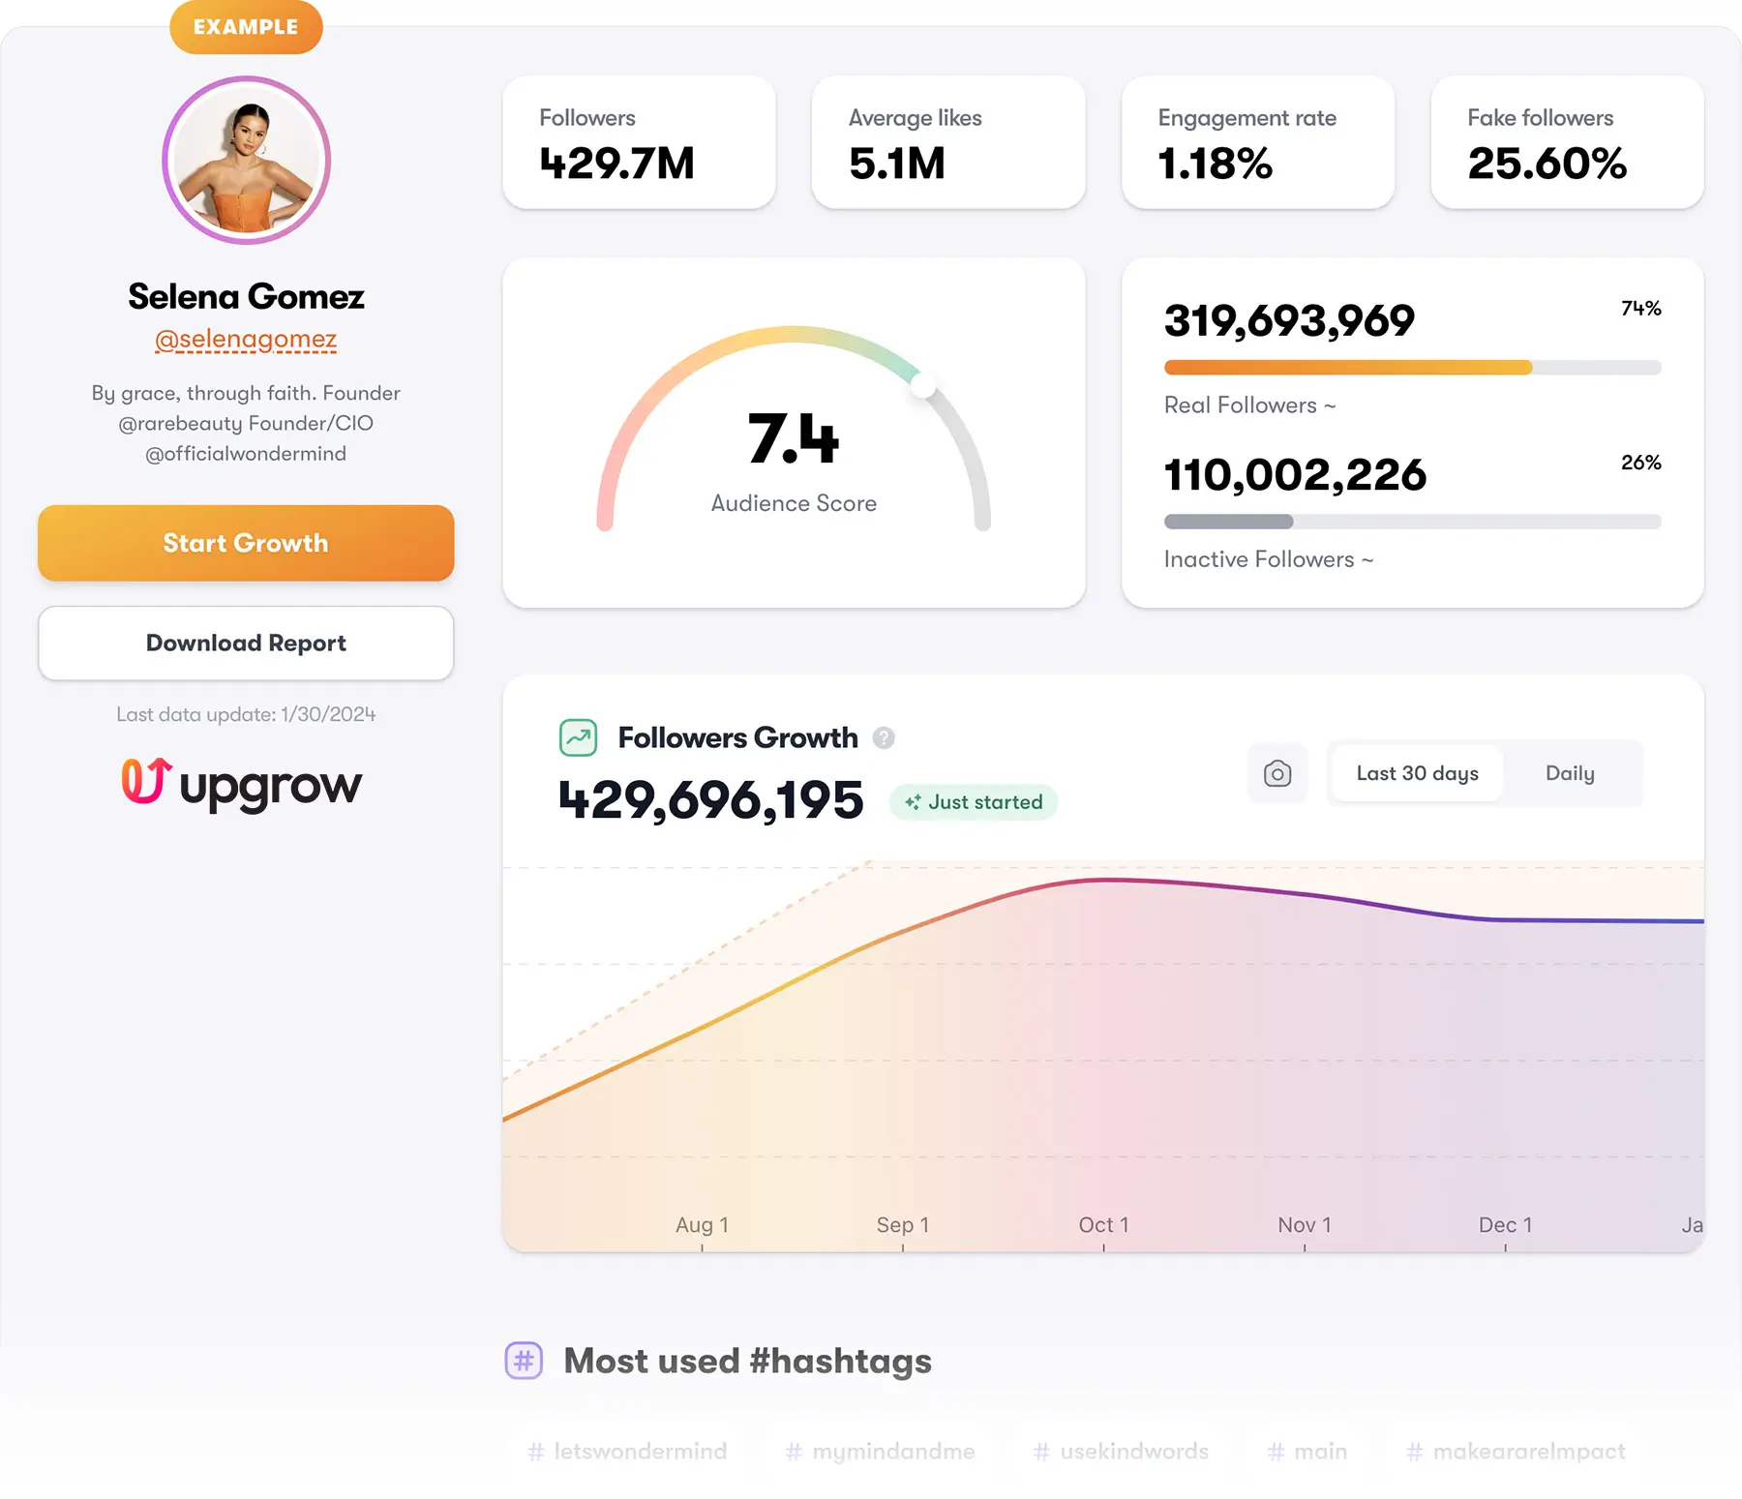This screenshot has height=1499, width=1742.
Task: Open the Followers Growth help tooltip
Action: point(882,737)
